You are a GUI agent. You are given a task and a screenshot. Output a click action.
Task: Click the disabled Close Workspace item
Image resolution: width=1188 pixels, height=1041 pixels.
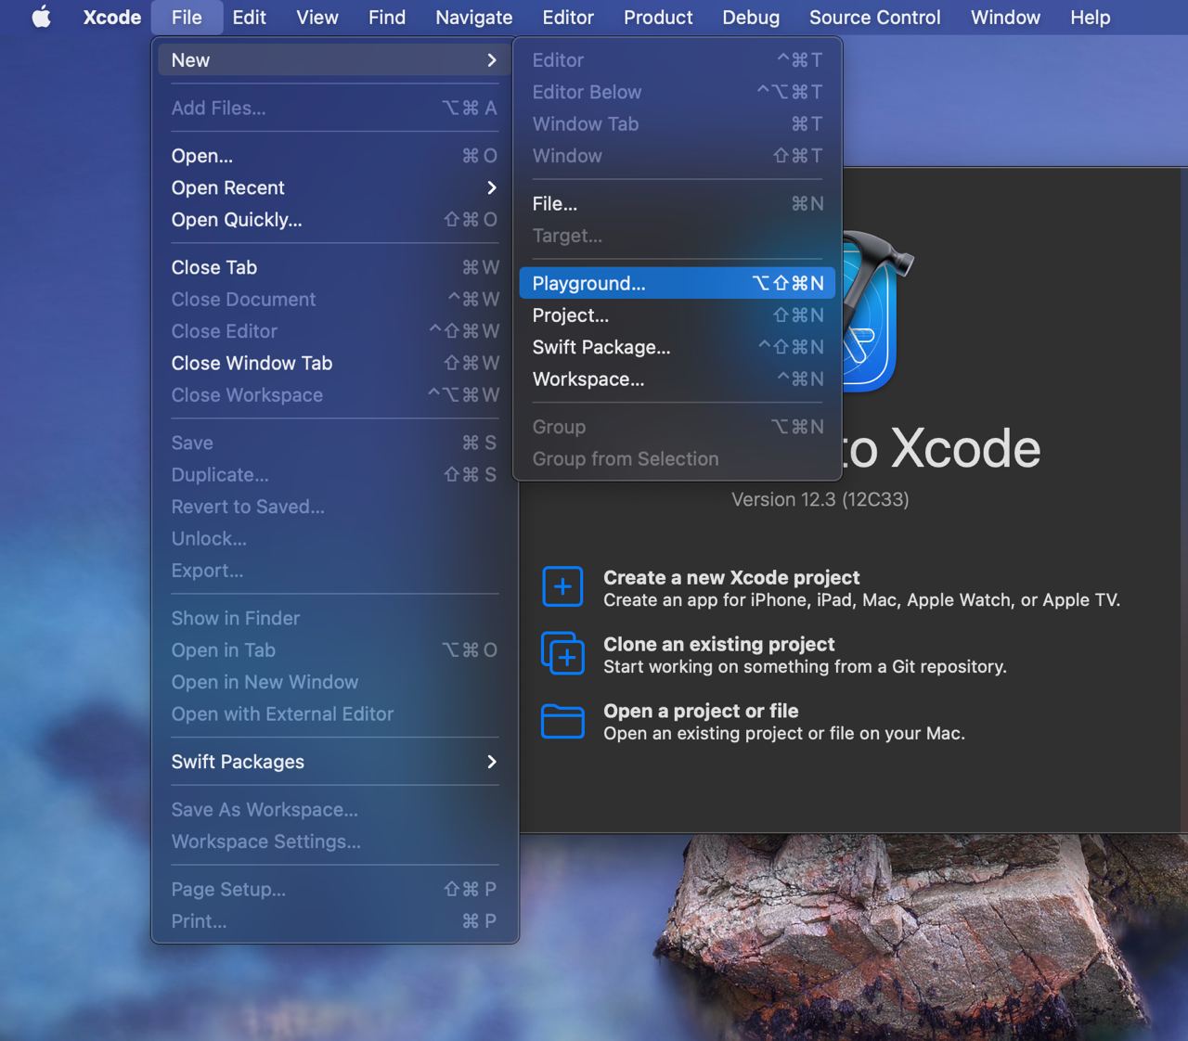click(x=335, y=395)
